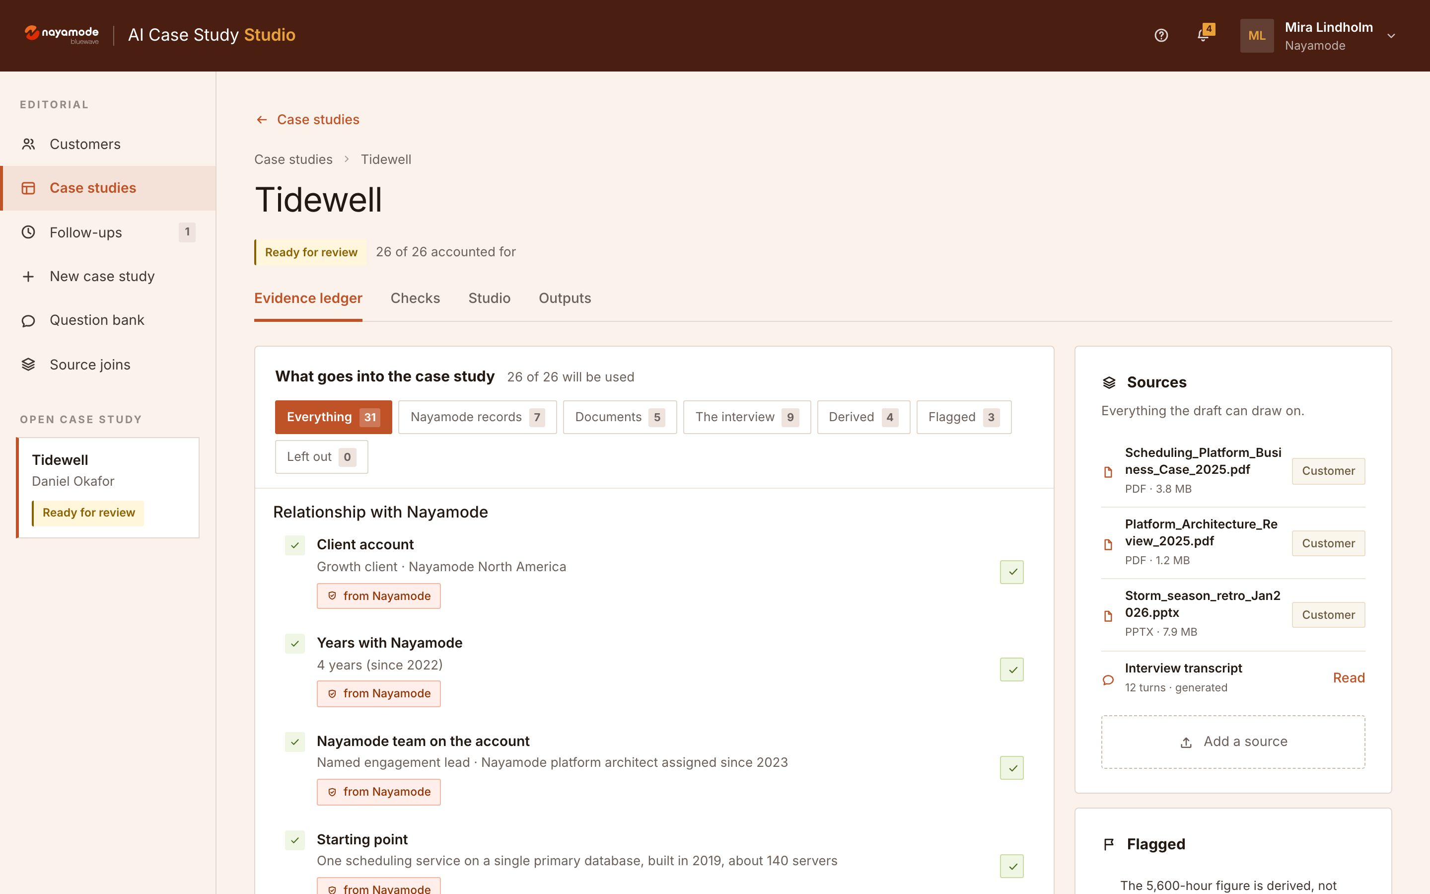Click Case studies in the breadcrumb
Viewport: 1430px width, 894px height.
click(x=293, y=159)
